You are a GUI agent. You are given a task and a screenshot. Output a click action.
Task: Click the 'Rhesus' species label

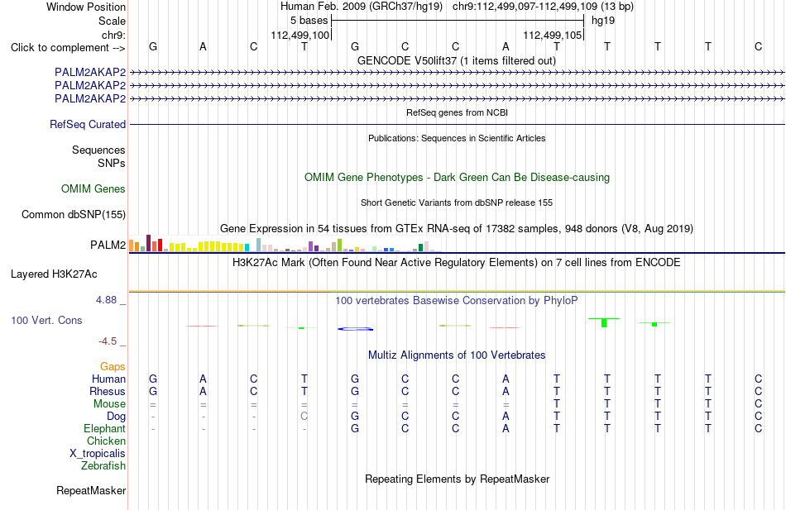[x=108, y=391]
